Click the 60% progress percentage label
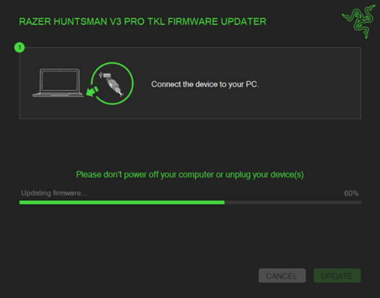Image resolution: width=380 pixels, height=298 pixels. click(351, 194)
